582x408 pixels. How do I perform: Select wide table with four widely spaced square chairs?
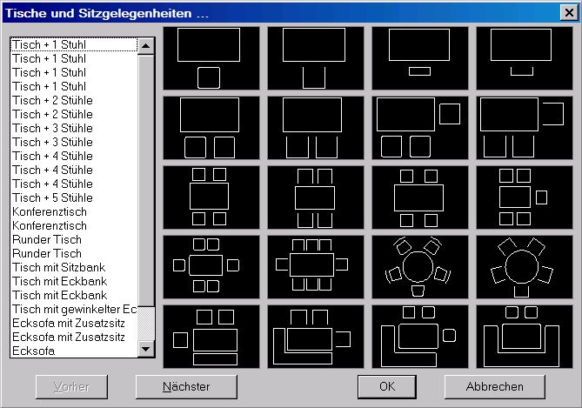pyautogui.click(x=420, y=197)
